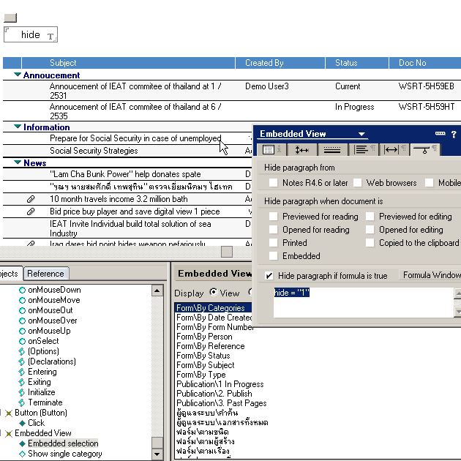This screenshot has height=461, width=461.
Task: Select the onMouseMove event
Action: (x=54, y=300)
